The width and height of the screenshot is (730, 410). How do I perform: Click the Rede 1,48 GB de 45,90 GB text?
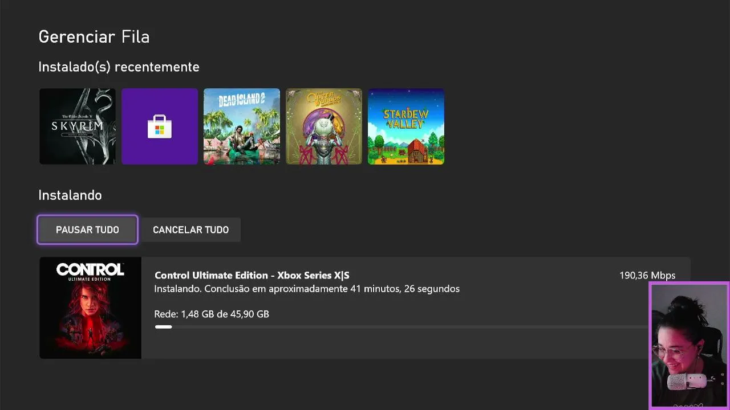pos(212,314)
